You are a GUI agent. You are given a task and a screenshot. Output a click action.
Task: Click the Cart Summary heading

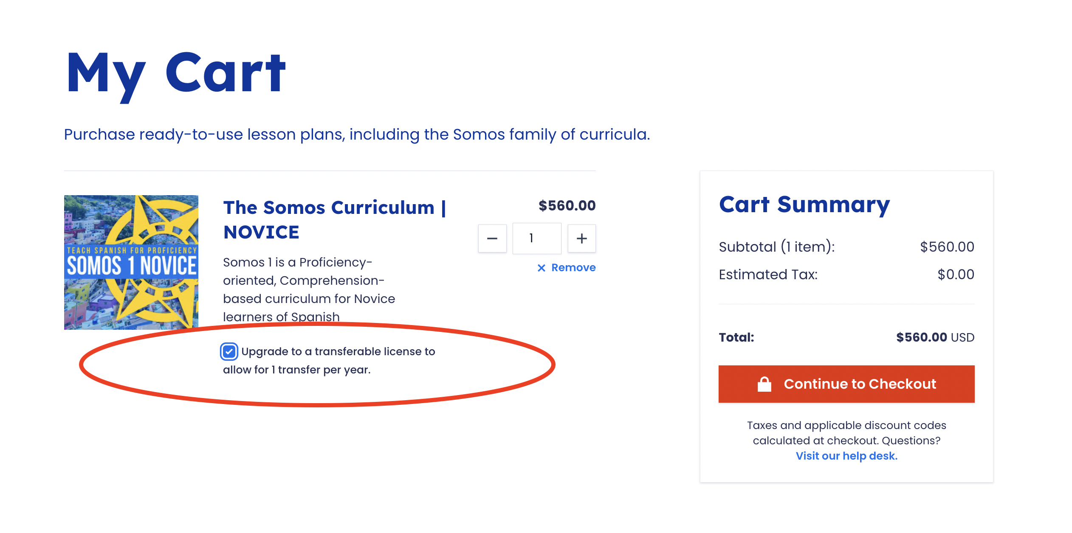tap(804, 205)
